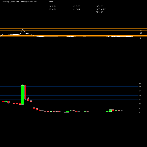Click the price axis label 10
The width and height of the screenshot is (147, 147).
point(140,104)
